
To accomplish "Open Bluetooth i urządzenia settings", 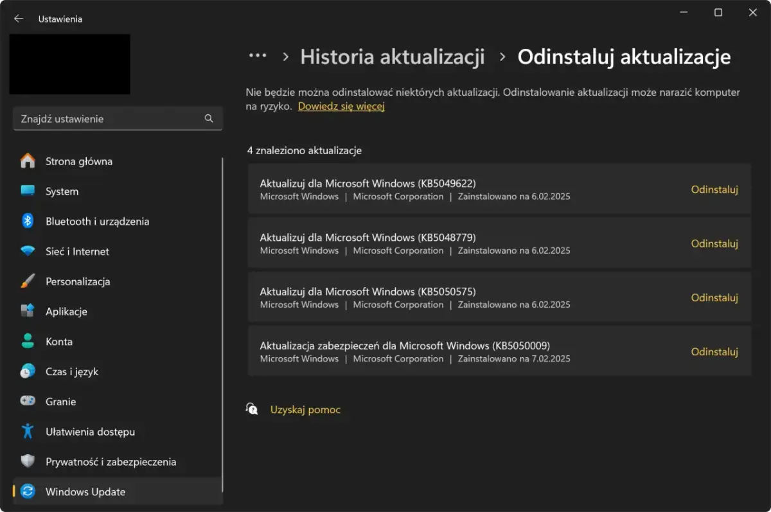I will click(x=28, y=221).
